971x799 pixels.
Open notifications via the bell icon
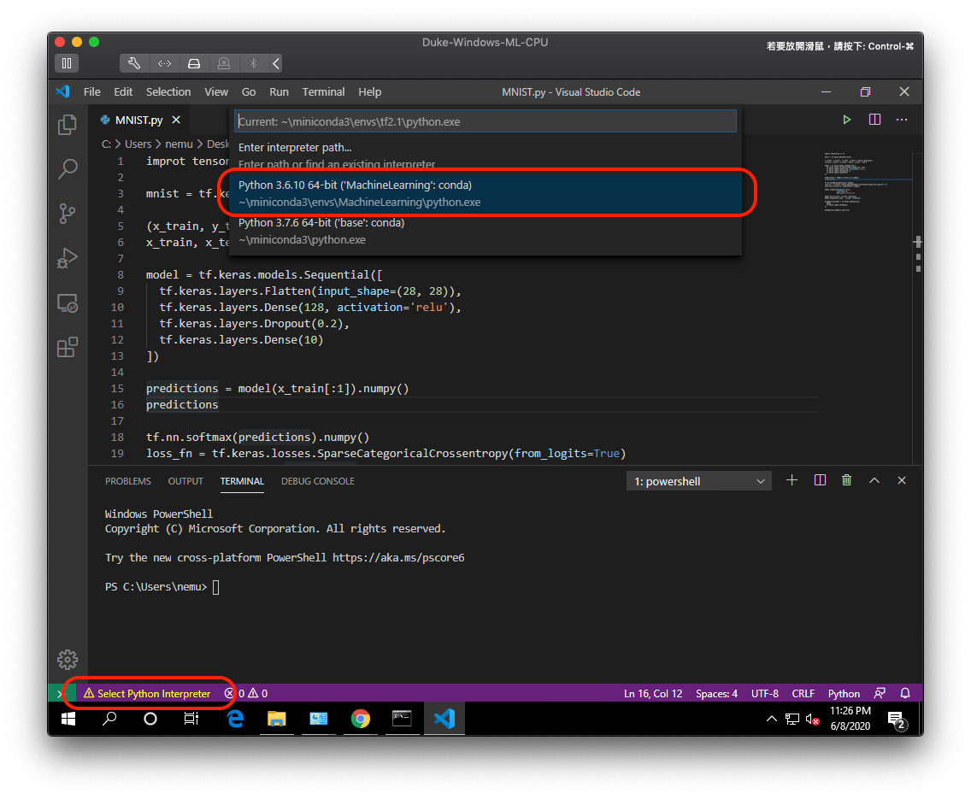(x=904, y=693)
